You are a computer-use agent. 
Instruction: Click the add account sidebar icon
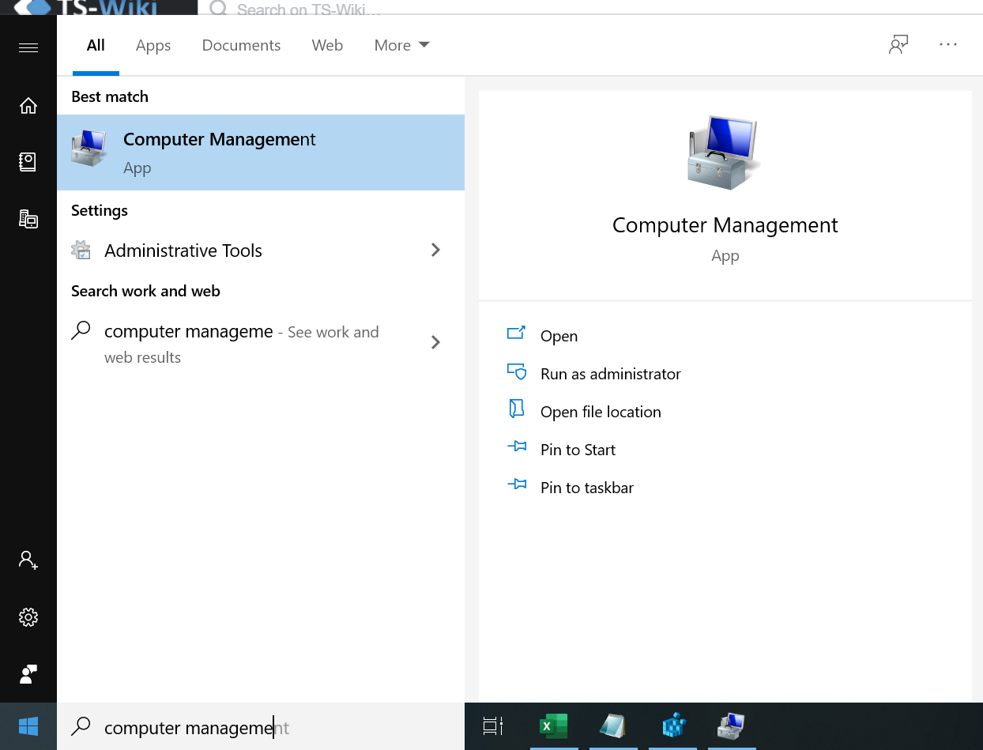pyautogui.click(x=28, y=560)
